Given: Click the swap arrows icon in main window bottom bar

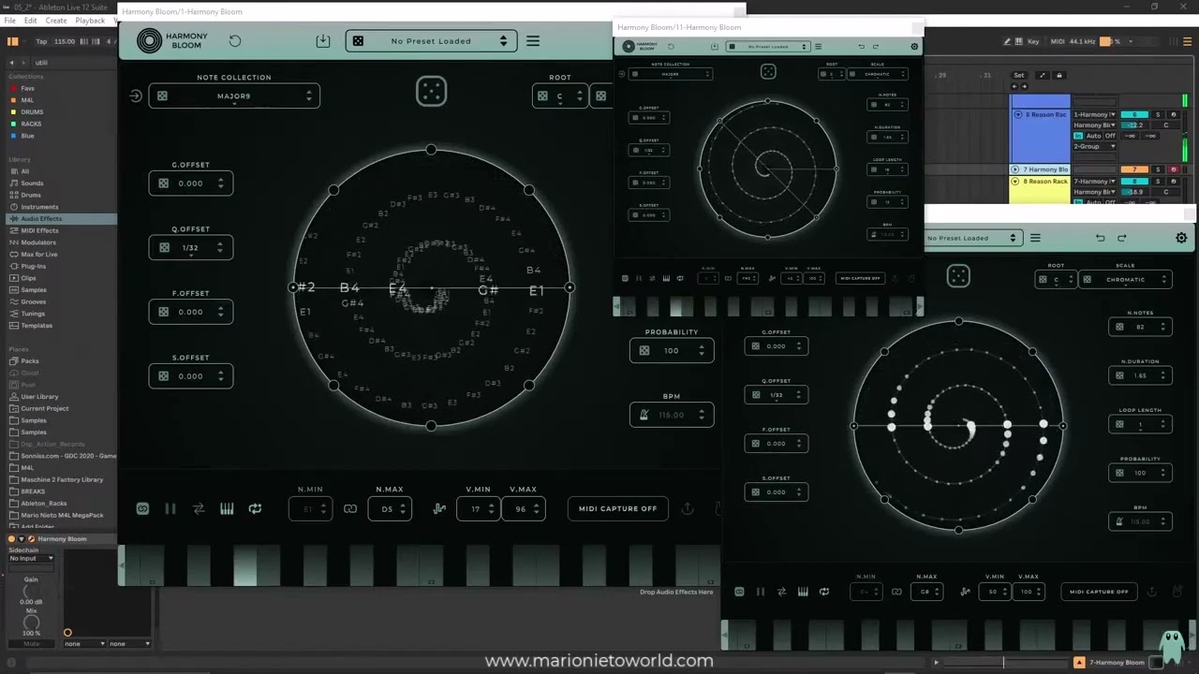Looking at the screenshot, I should 199,508.
